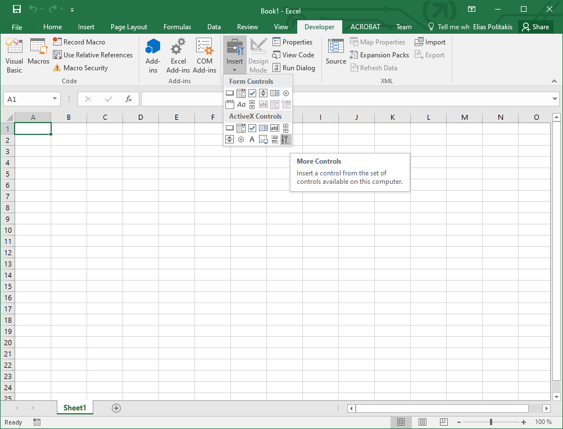Insert an ActiveX Toggle Button

275,139
